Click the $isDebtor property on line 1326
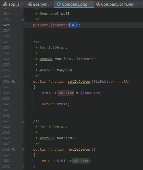The image size is (143, 170). [60, 25]
